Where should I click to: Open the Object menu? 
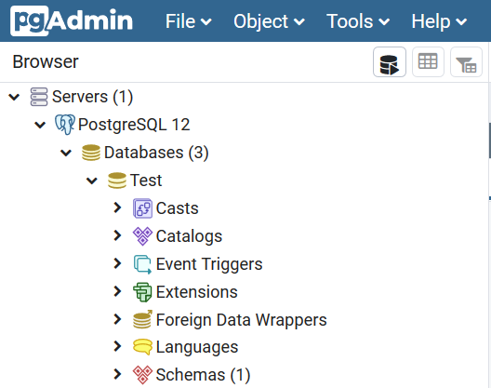269,21
